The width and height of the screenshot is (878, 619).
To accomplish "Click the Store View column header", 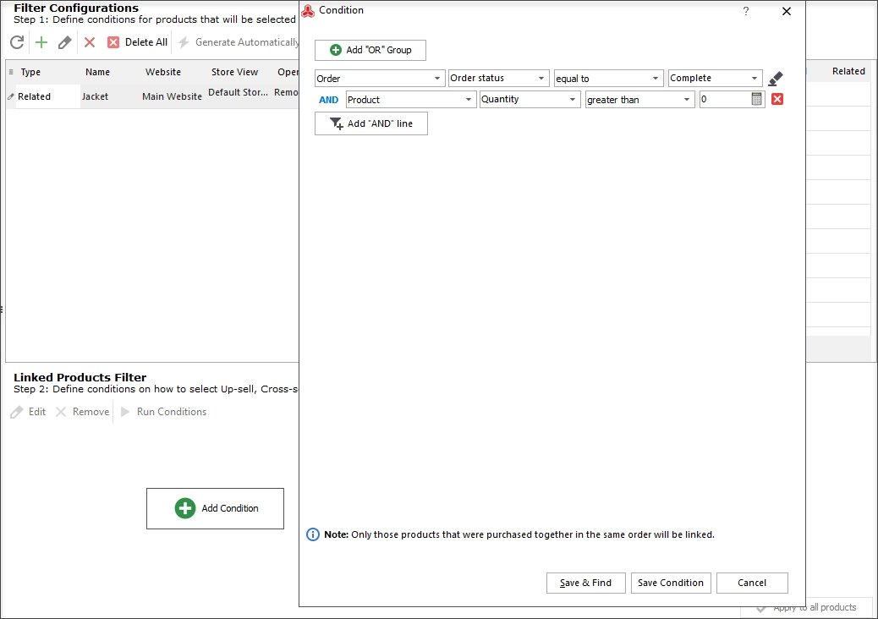I will pos(234,72).
